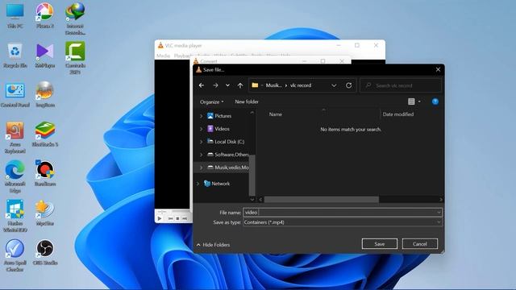Click the Musik breadcrumb in address bar
Image resolution: width=516 pixels, height=290 pixels.
click(x=273, y=85)
